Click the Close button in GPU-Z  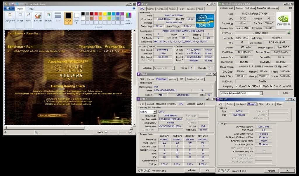point(286,93)
